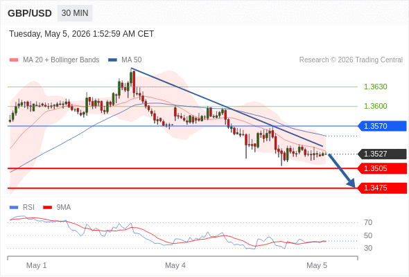409x277 pixels.
Task: Click the MA 50 legend swatch
Action: [x=112, y=60]
